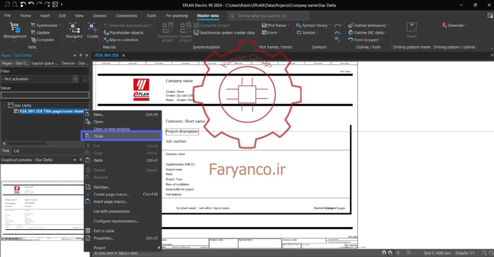Click graphical preview thumbnail
The height and width of the screenshot is (257, 494).
(42, 210)
